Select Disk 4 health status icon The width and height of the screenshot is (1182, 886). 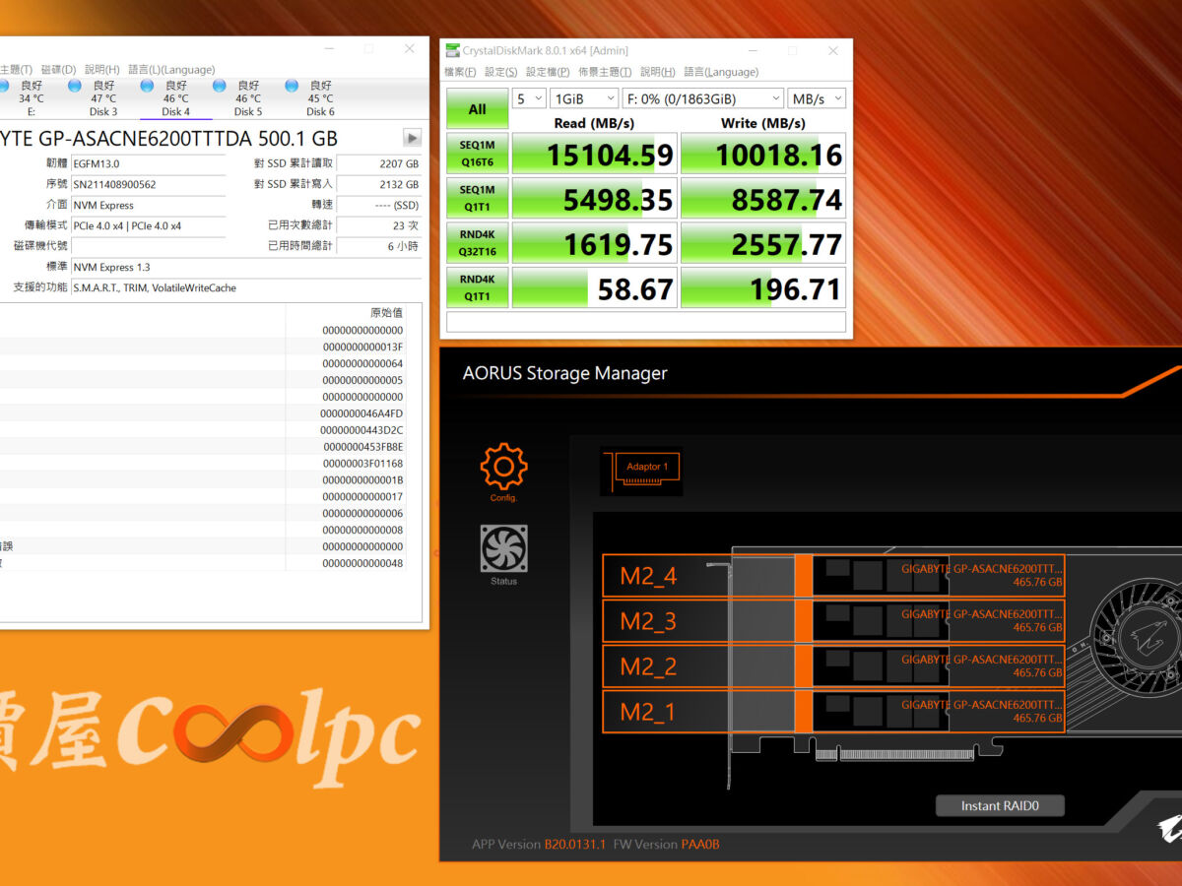tap(147, 86)
